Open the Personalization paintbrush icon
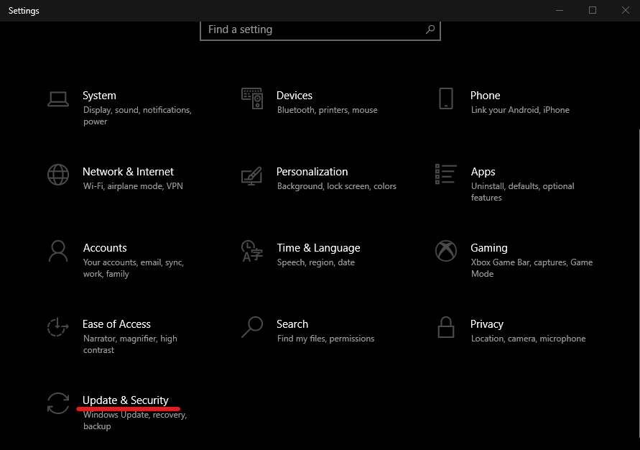Screen dimensions: 640x450 [x=252, y=175]
